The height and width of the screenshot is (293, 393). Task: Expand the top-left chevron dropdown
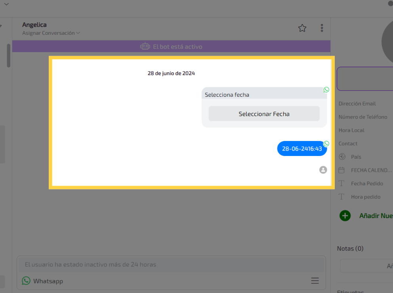[x=6, y=4]
